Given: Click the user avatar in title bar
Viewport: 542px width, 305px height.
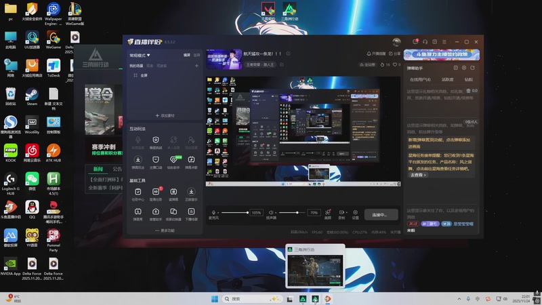Looking at the screenshot, I should tap(396, 42).
